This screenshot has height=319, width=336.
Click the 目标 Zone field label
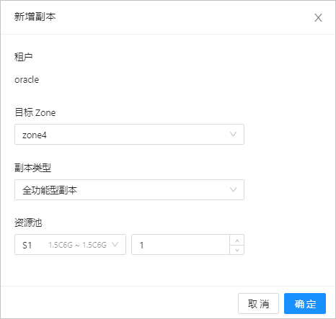click(x=35, y=112)
